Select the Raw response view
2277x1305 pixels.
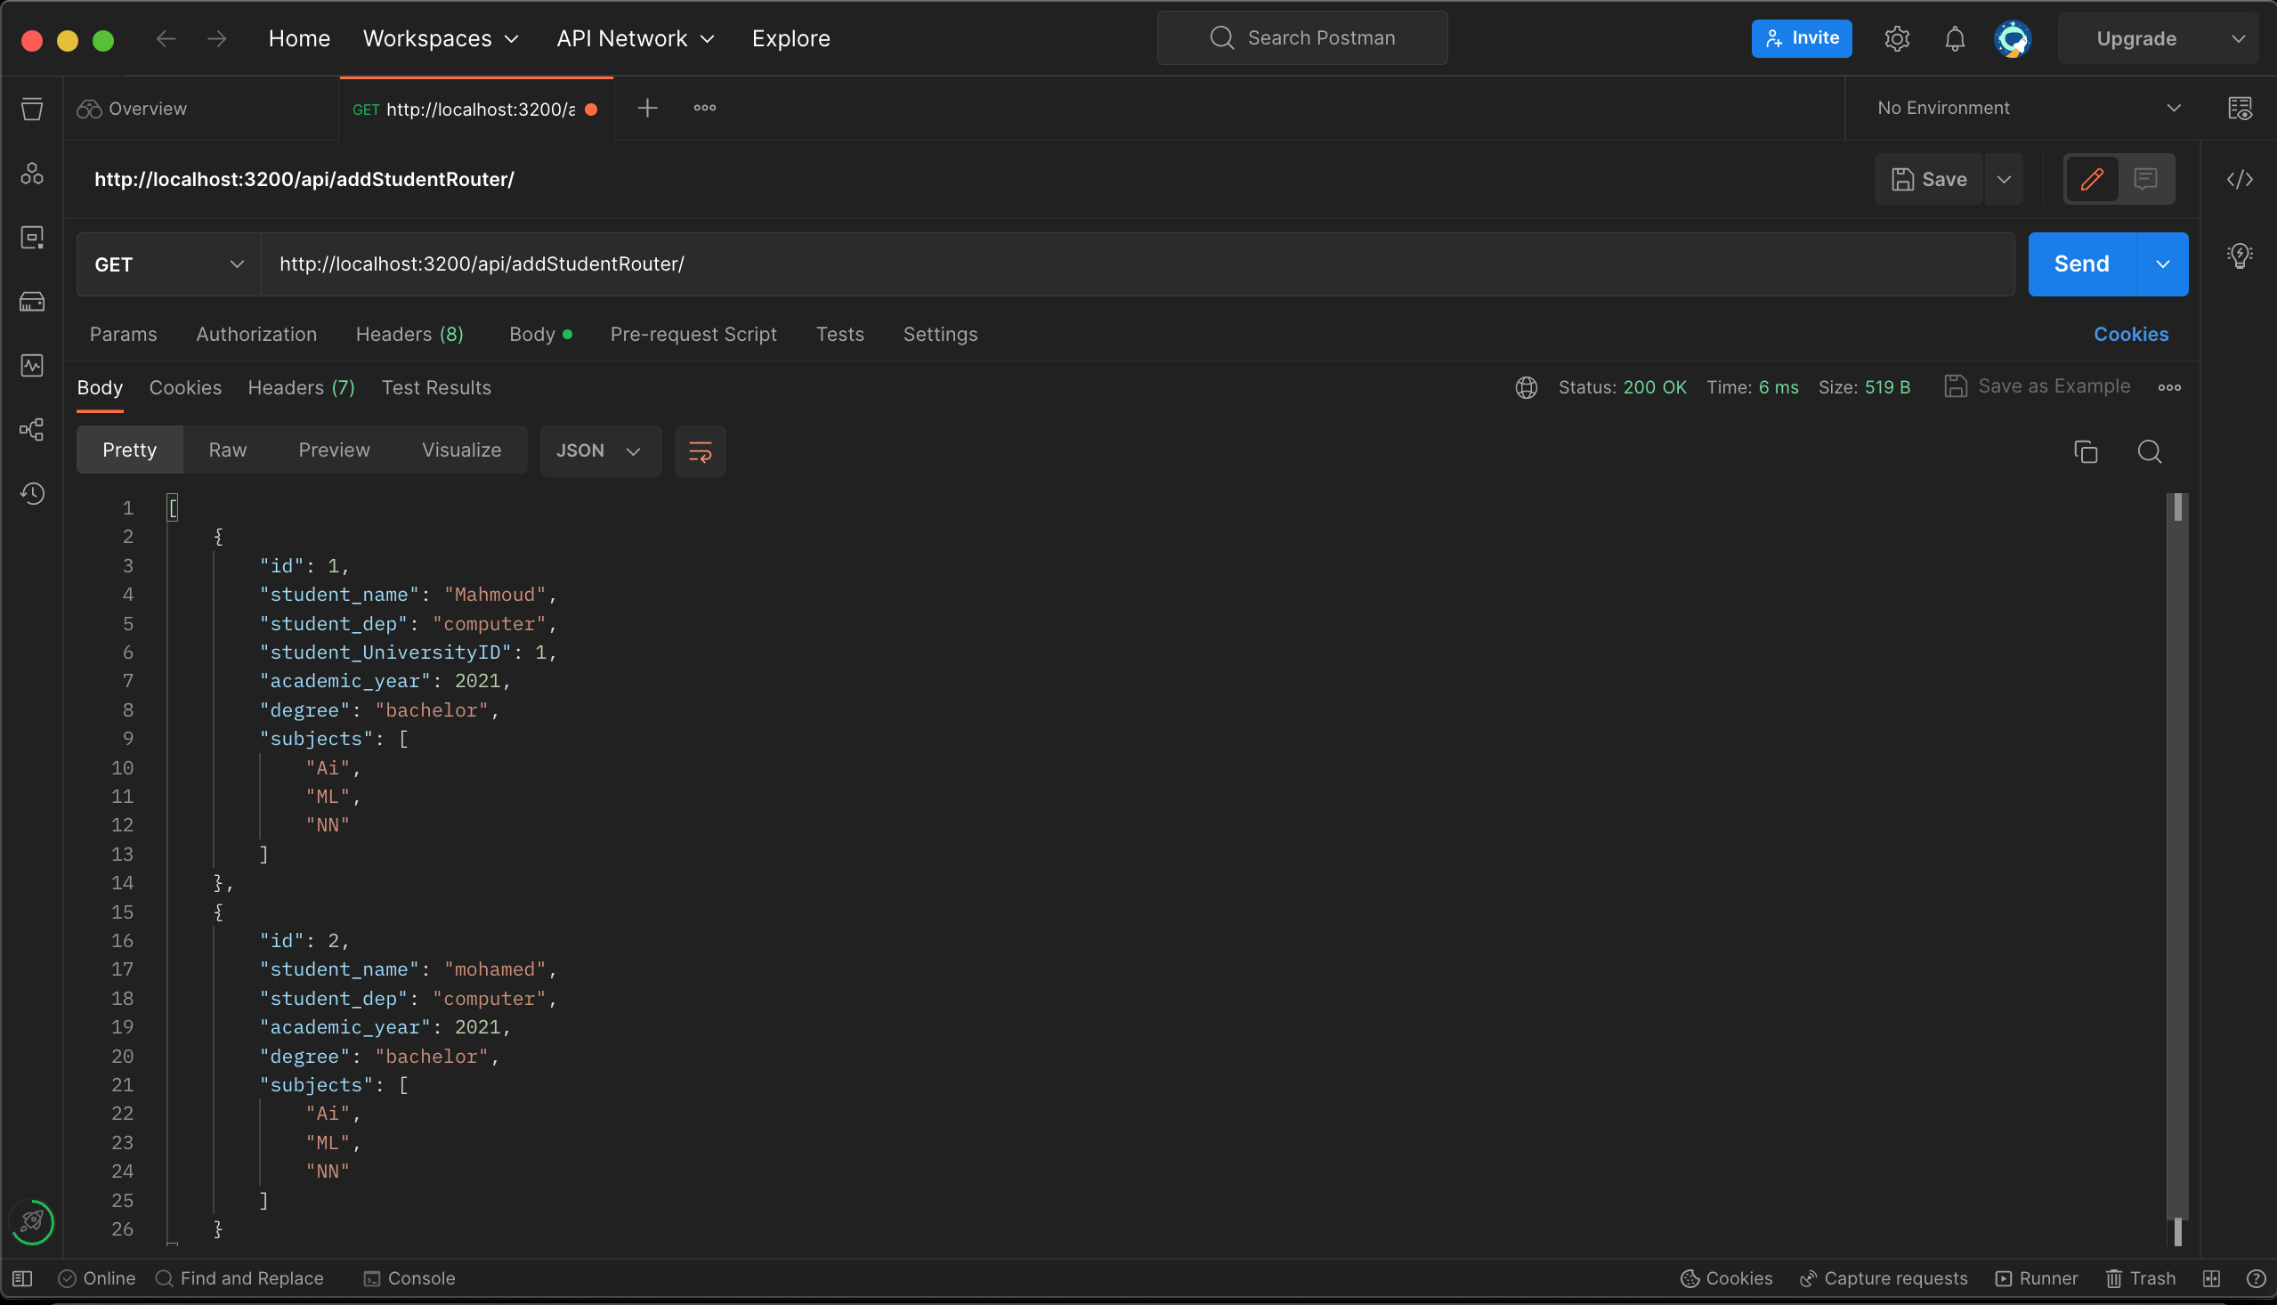click(x=228, y=450)
